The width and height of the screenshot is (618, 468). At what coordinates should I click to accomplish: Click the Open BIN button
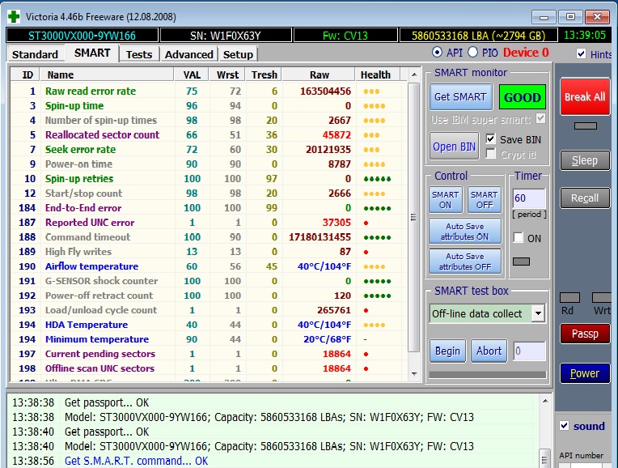pos(454,147)
